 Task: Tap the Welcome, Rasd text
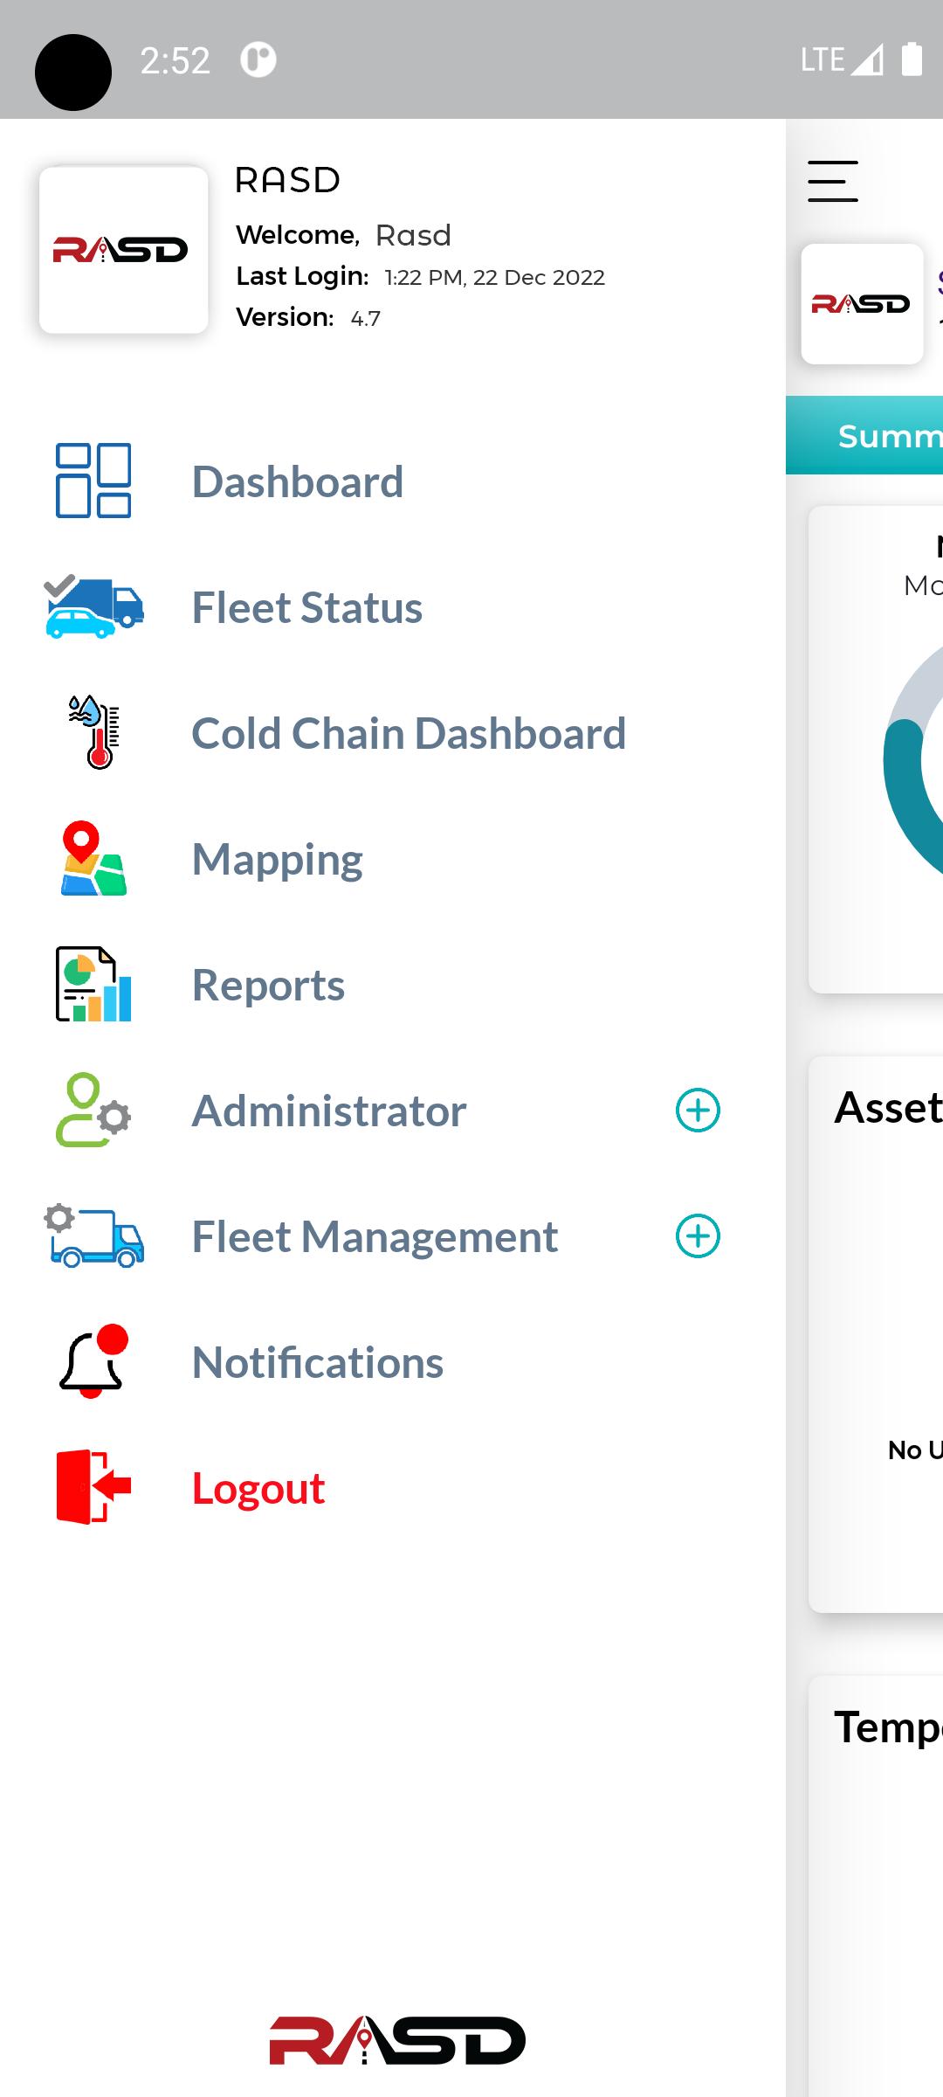click(x=344, y=235)
